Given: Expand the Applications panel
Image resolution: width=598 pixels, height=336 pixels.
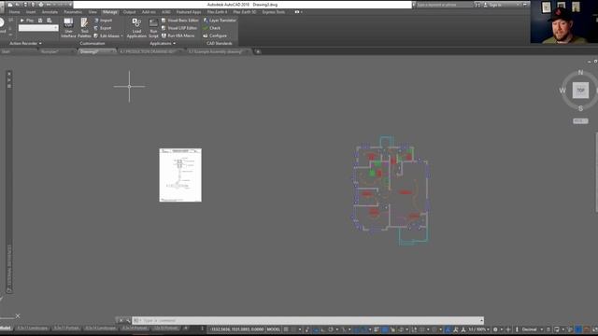Looking at the screenshot, I should [x=163, y=44].
